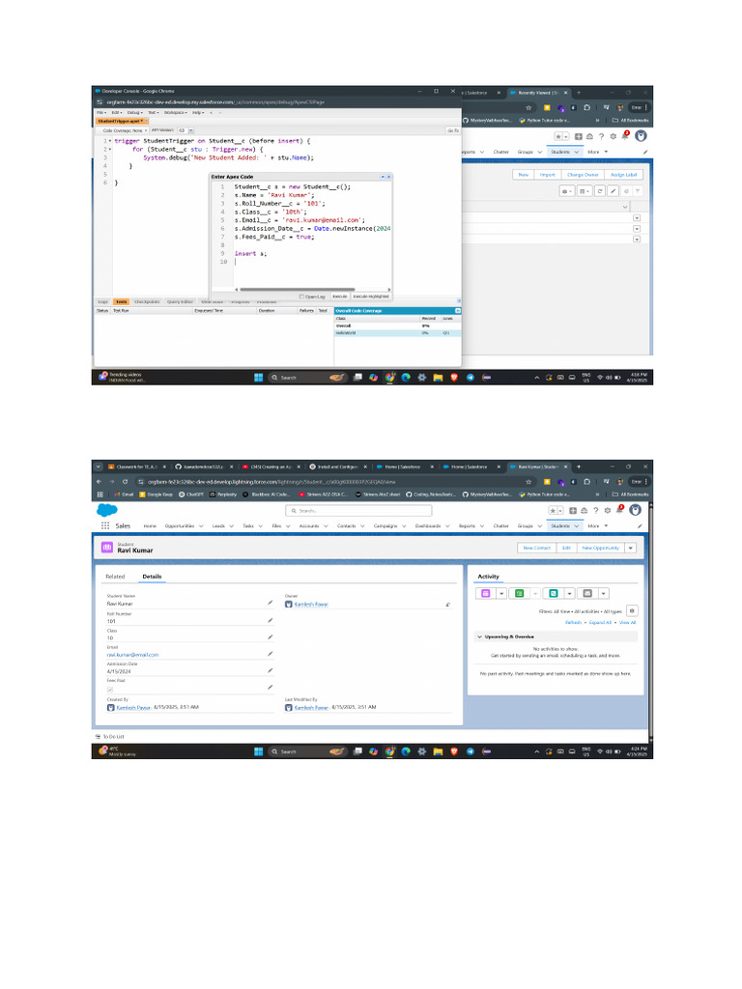Switch to the Related tab on Ravi Kumar record

(115, 577)
